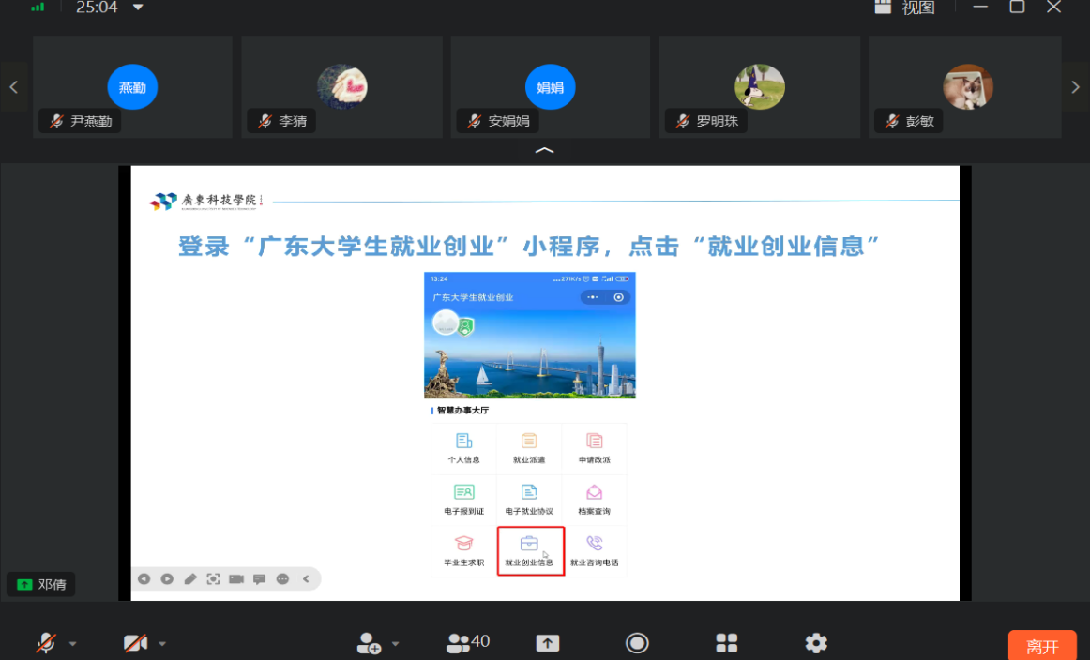Screen dimensions: 1090x660
Task: Start recording the meeting
Action: pyautogui.click(x=637, y=643)
